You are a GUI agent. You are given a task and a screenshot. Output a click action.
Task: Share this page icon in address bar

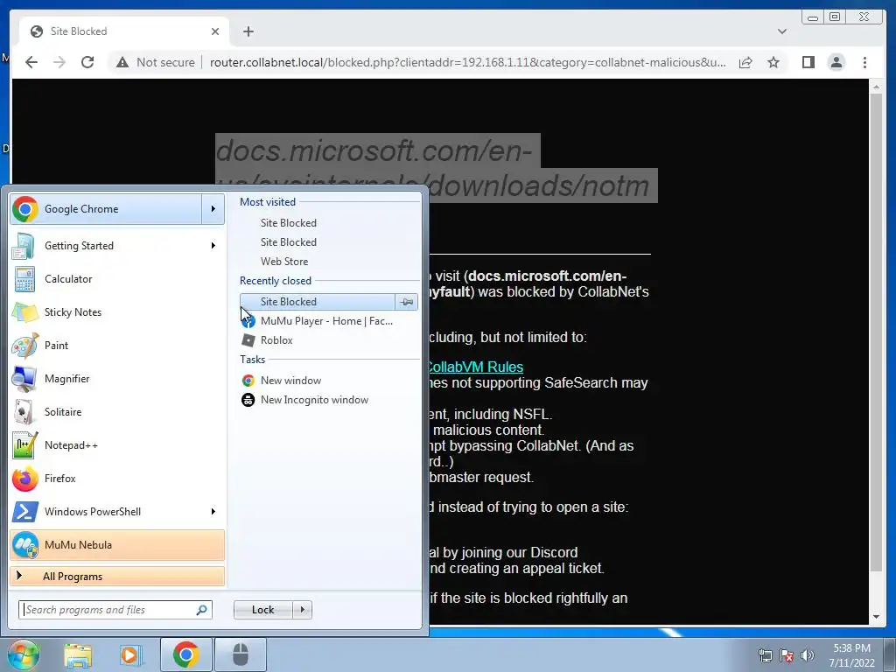click(745, 62)
